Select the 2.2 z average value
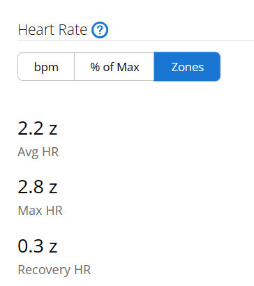Viewport: 254px width, 286px height. pyautogui.click(x=38, y=128)
